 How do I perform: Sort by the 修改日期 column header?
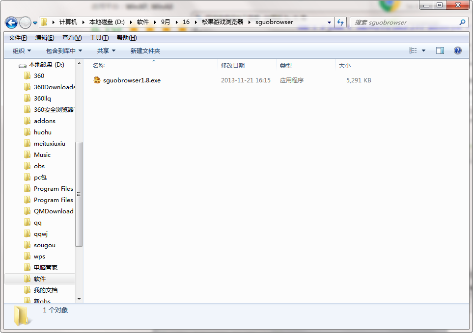pyautogui.click(x=233, y=65)
